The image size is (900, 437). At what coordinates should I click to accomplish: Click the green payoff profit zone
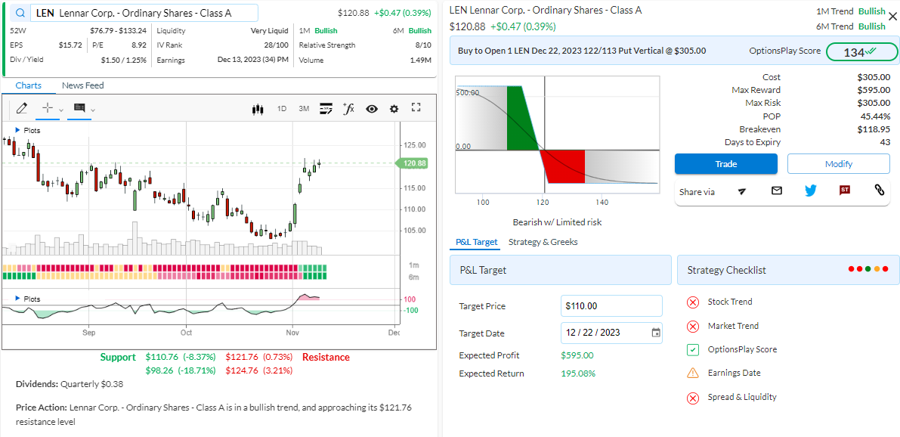coord(522,118)
